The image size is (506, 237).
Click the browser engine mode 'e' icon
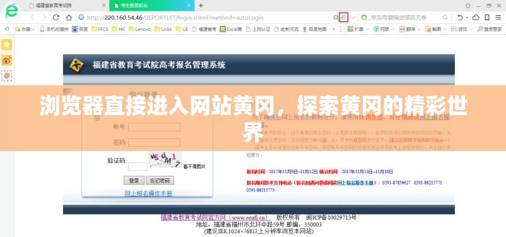click(344, 18)
